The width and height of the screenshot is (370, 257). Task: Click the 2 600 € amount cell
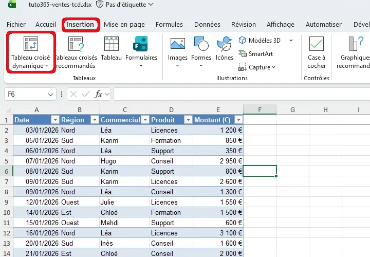[x=218, y=181]
